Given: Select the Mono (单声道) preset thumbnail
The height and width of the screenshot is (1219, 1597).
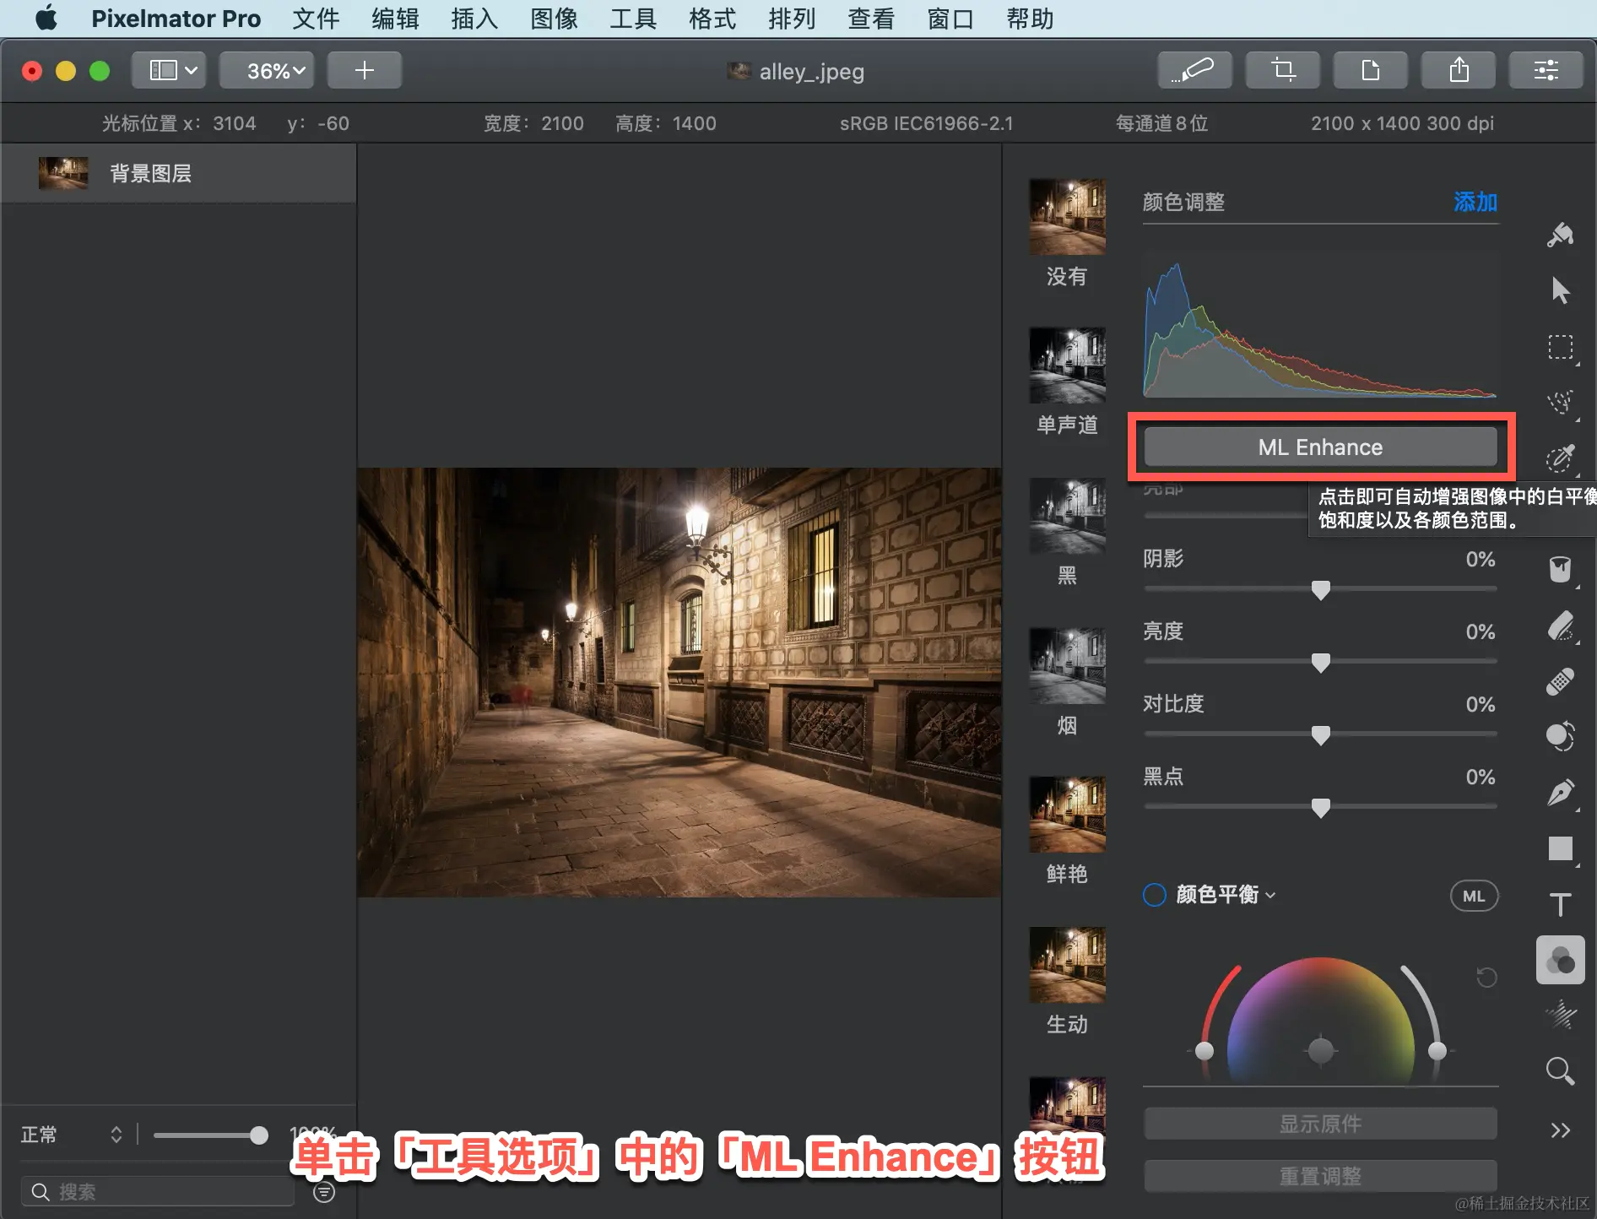Looking at the screenshot, I should (1067, 366).
